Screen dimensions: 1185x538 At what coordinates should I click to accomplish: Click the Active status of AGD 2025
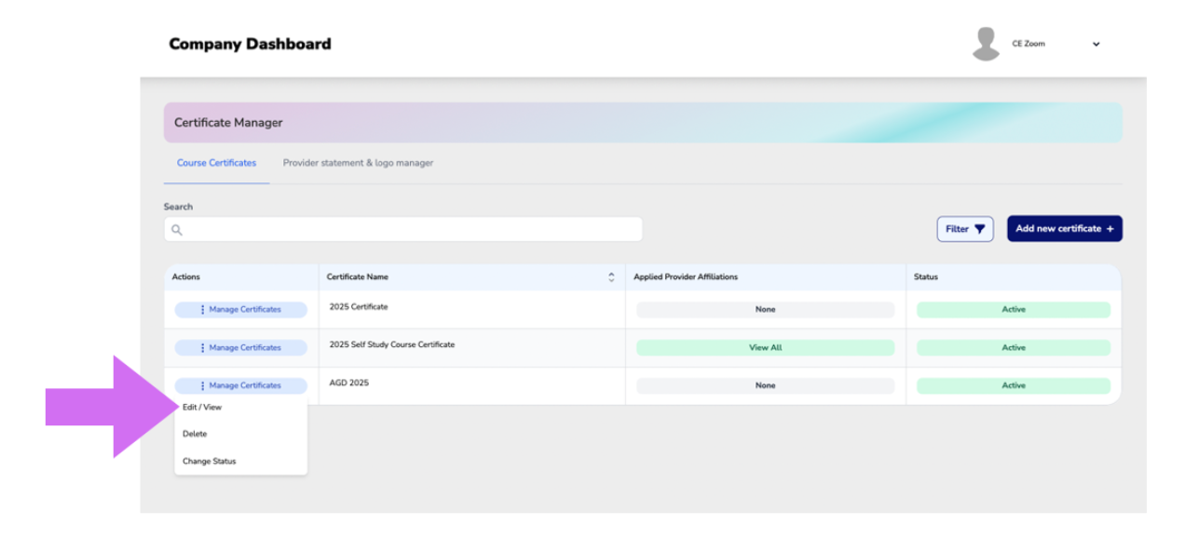[x=1014, y=385]
